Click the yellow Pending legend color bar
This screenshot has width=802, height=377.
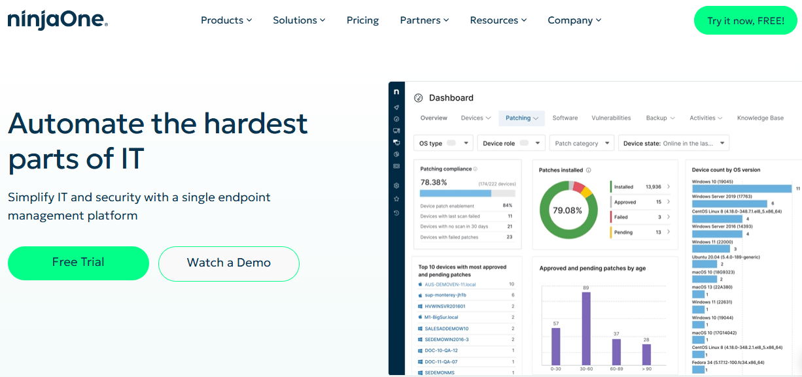[610, 232]
